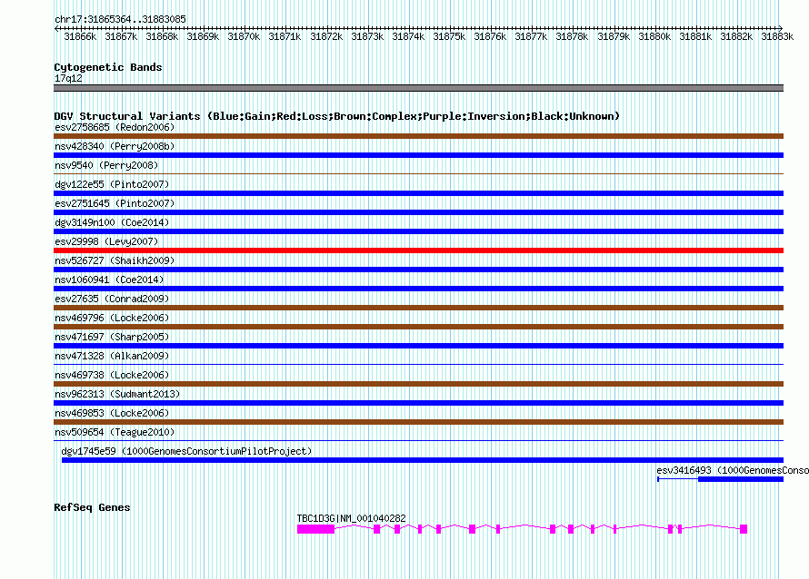
Task: Click the esv3416493 variant thick blue segment
Action: 741,479
